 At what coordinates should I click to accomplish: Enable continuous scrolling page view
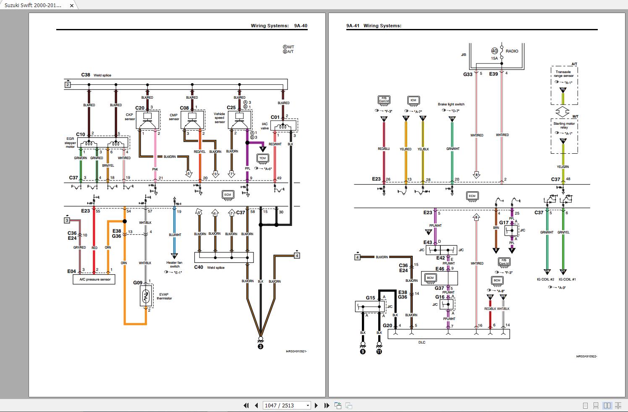coord(596,405)
